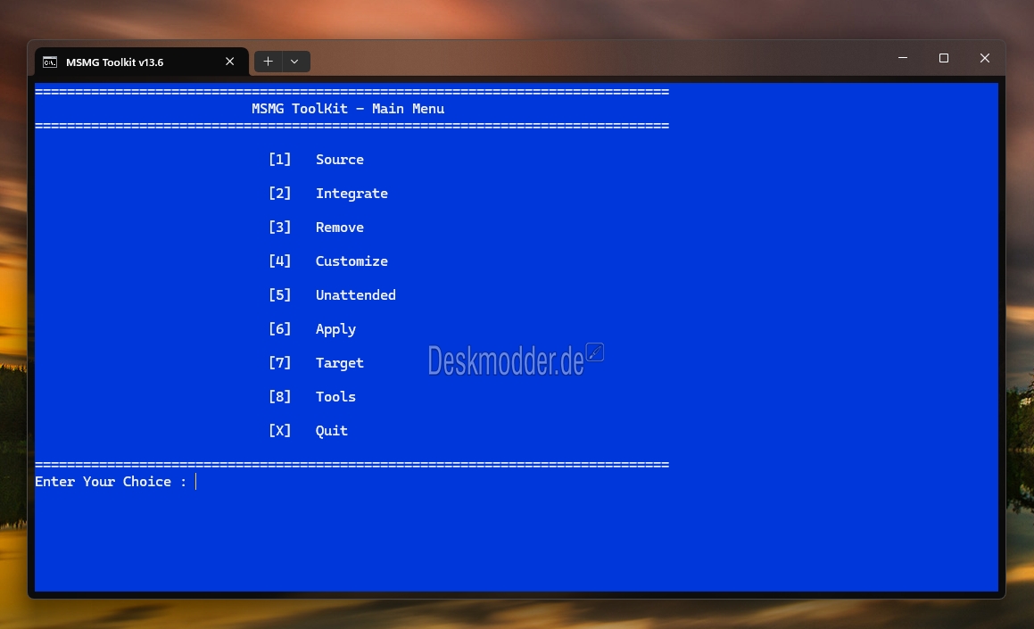Select the MSMG Toolkit v13.6 tab
Screen dimensions: 1034x629
point(141,62)
